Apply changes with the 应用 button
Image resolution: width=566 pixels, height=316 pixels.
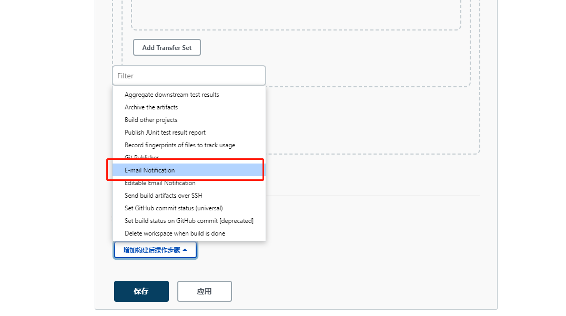pyautogui.click(x=204, y=291)
